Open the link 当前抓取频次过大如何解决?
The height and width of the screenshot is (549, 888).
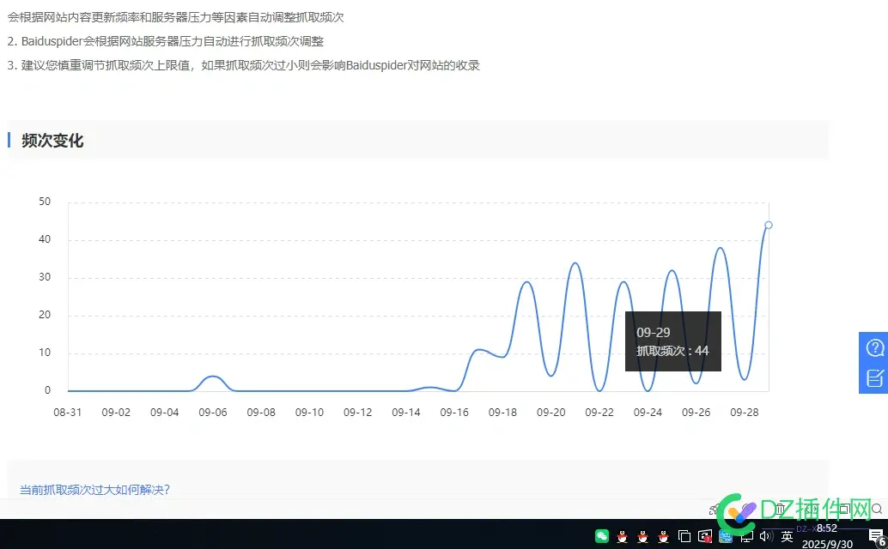(94, 489)
